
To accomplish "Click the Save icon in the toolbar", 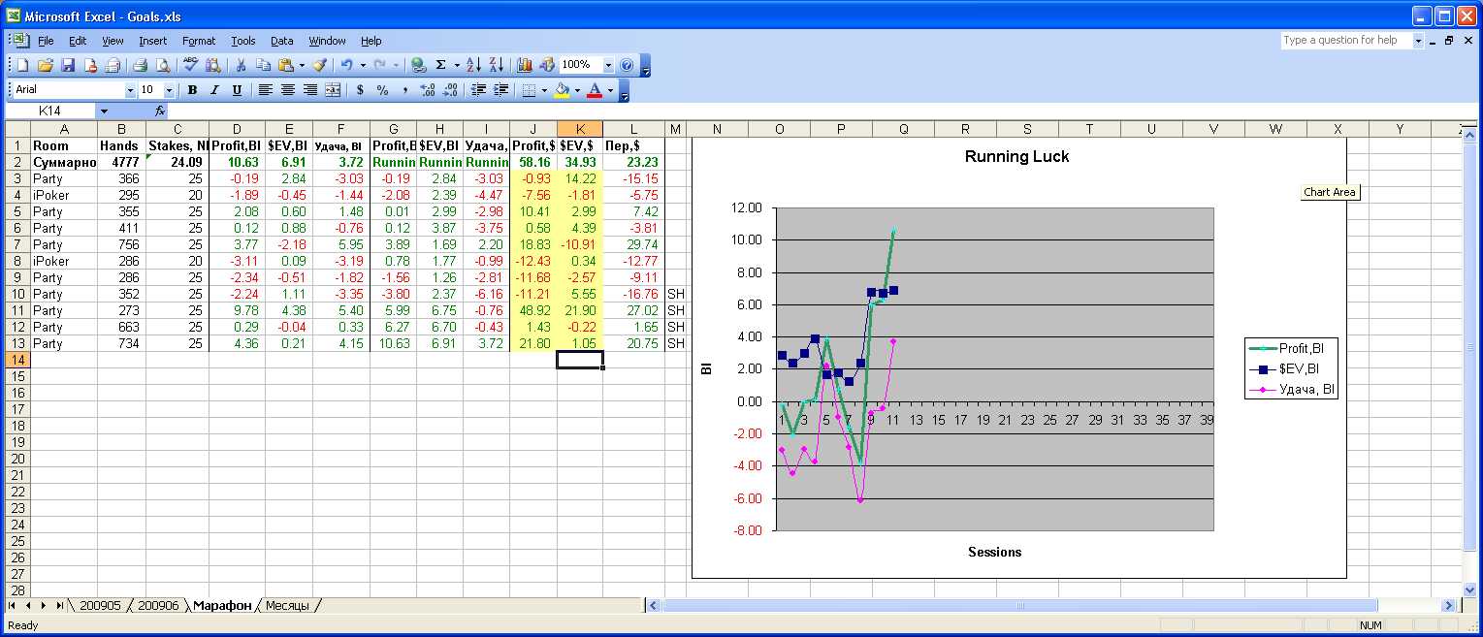I will (x=68, y=65).
